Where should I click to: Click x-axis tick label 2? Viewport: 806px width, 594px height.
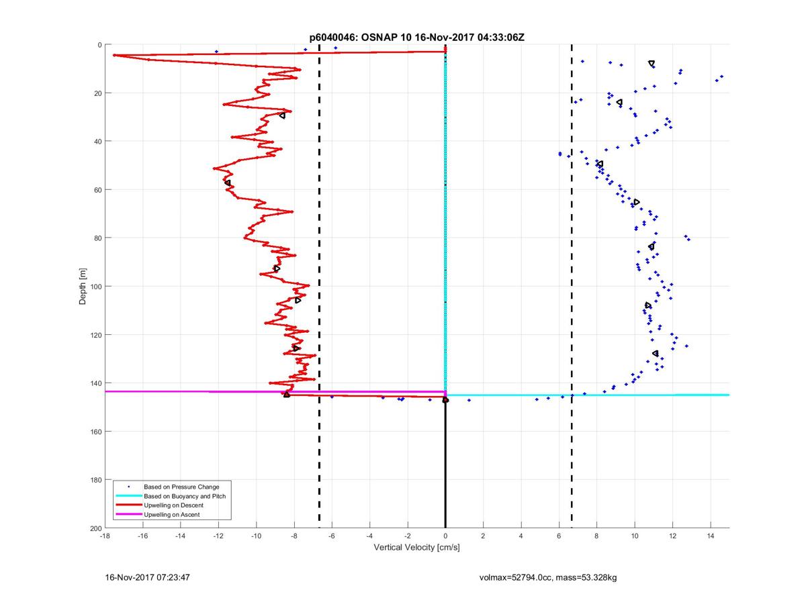tap(483, 536)
